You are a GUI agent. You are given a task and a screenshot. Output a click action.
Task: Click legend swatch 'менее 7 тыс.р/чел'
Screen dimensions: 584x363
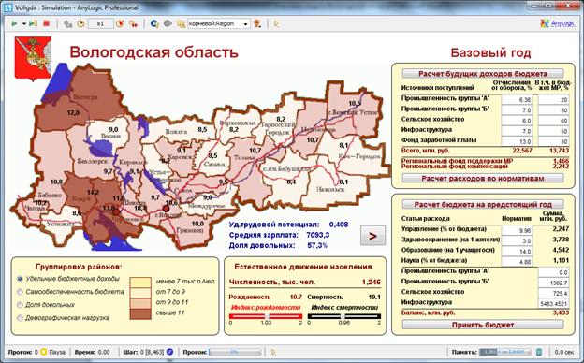click(140, 282)
